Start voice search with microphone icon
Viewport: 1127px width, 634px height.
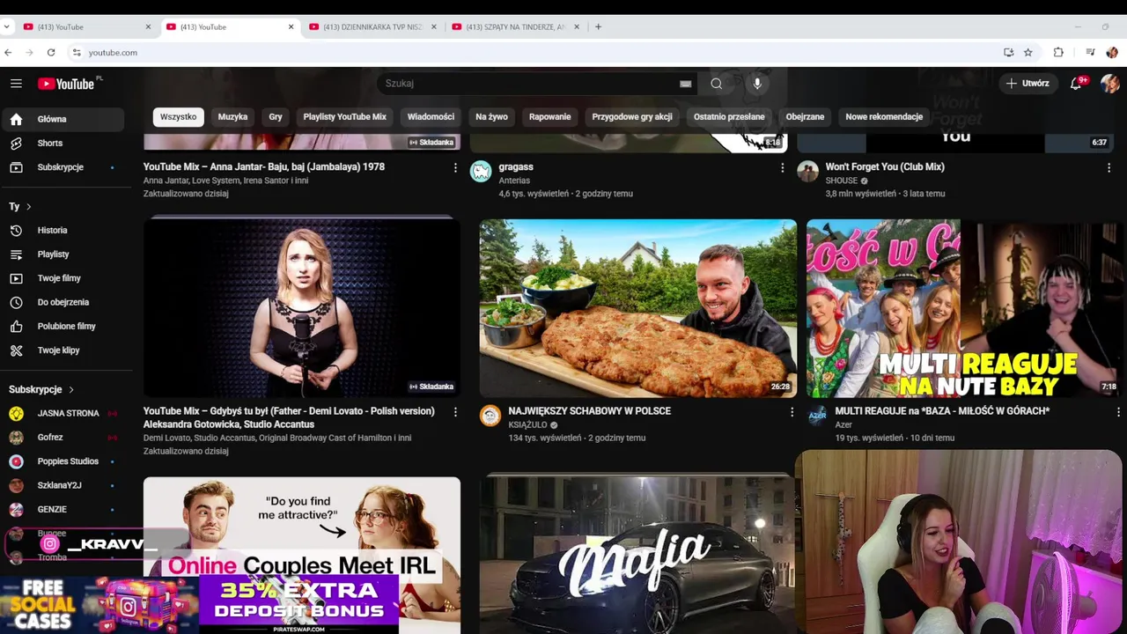[757, 84]
